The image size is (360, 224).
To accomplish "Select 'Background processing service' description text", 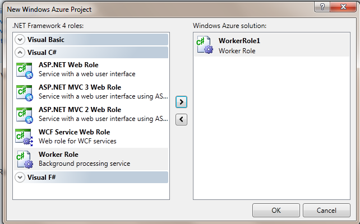I will 84,164.
